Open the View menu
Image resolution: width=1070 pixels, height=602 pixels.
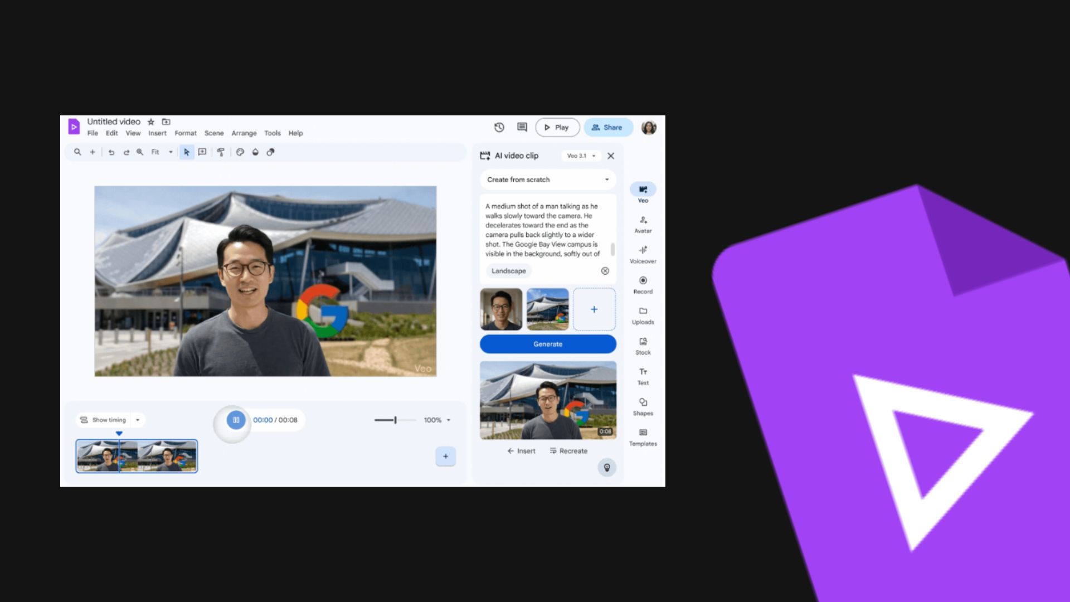click(133, 133)
